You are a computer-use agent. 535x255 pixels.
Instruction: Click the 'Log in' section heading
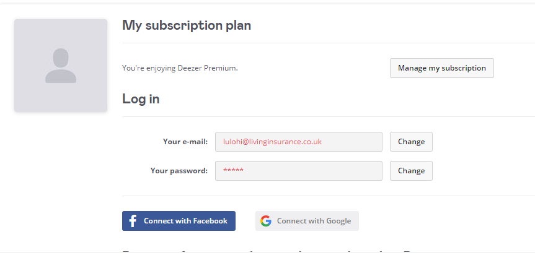141,99
